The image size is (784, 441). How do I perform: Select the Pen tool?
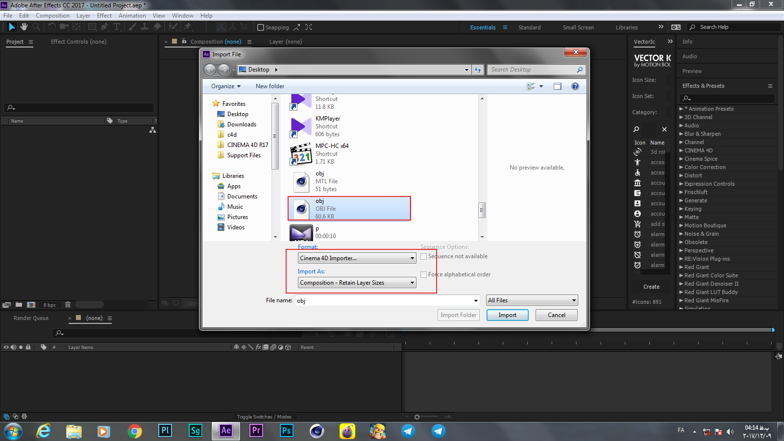coord(104,27)
